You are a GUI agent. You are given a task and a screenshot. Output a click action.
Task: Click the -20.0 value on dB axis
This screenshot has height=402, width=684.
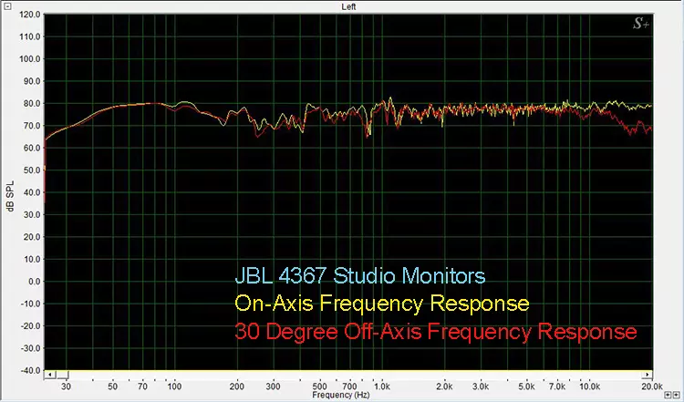coord(30,326)
